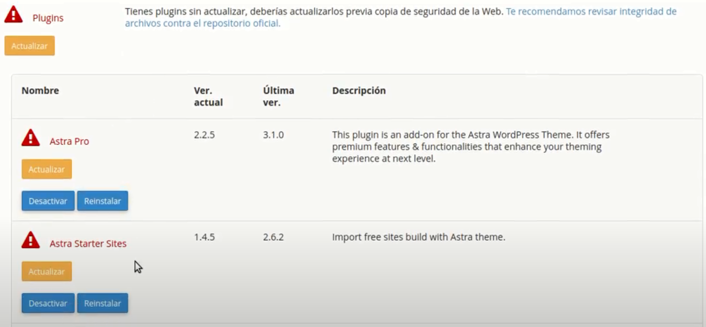The image size is (706, 327).
Task: Open the Astra Starter Sites plugin name
Action: pos(88,243)
